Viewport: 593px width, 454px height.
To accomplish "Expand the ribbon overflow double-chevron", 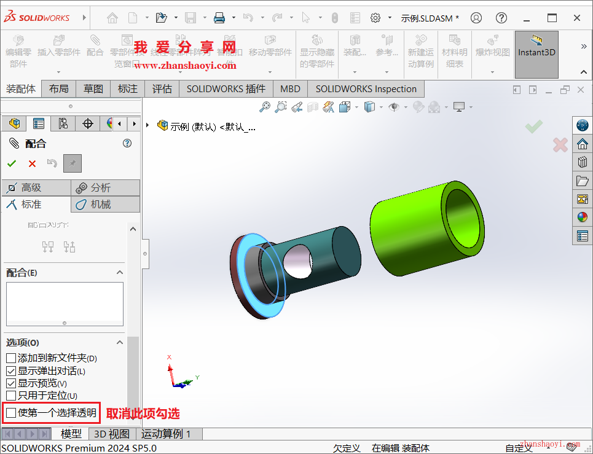I will (x=584, y=47).
